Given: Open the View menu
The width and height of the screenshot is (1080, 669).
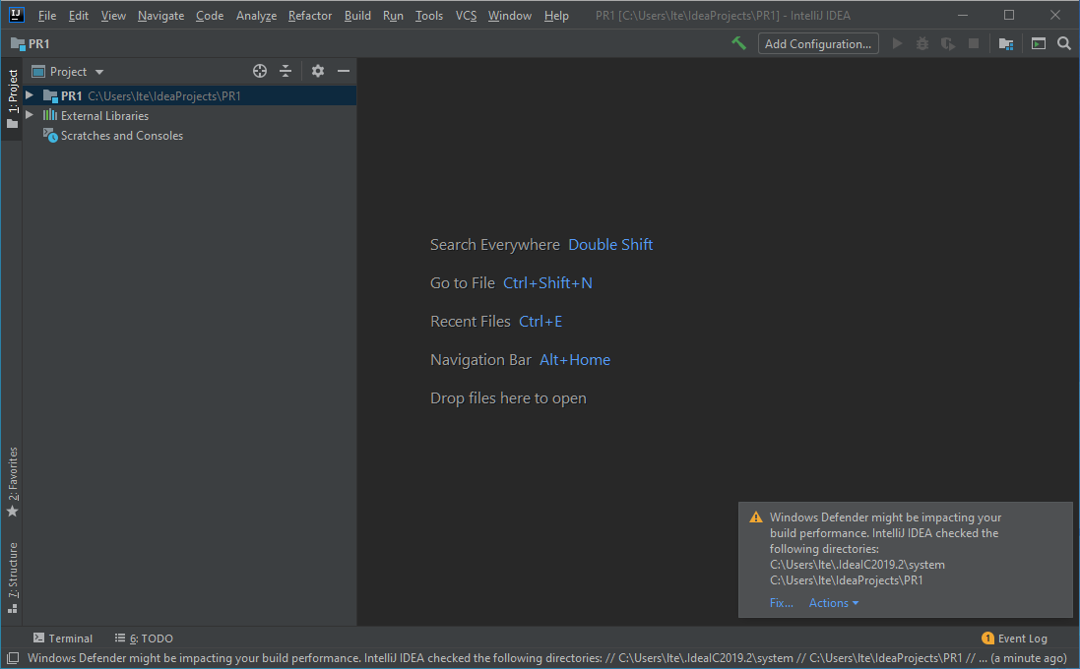Looking at the screenshot, I should click(x=113, y=15).
